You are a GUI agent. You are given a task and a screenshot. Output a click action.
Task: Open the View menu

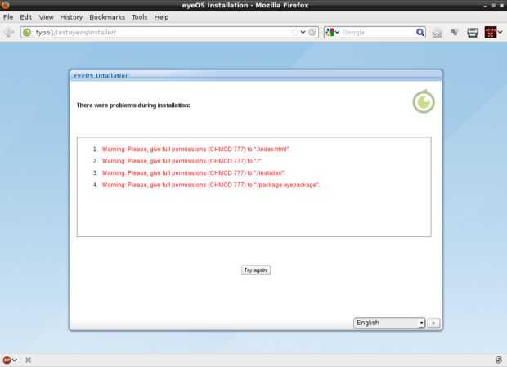click(46, 17)
